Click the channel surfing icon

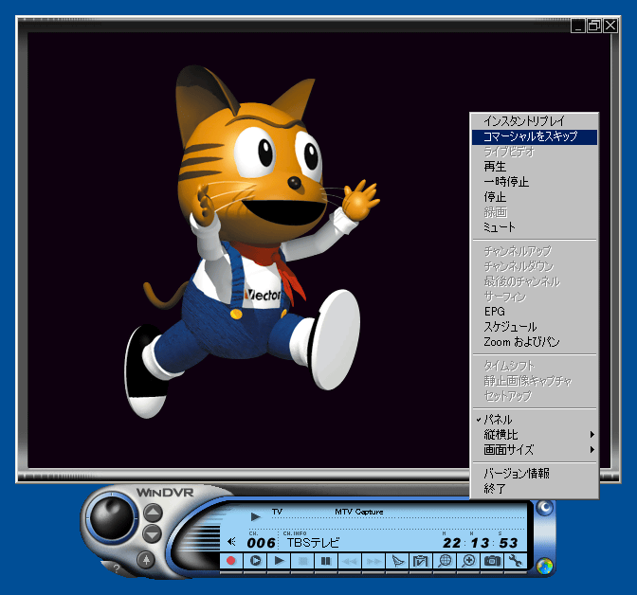coord(397,561)
